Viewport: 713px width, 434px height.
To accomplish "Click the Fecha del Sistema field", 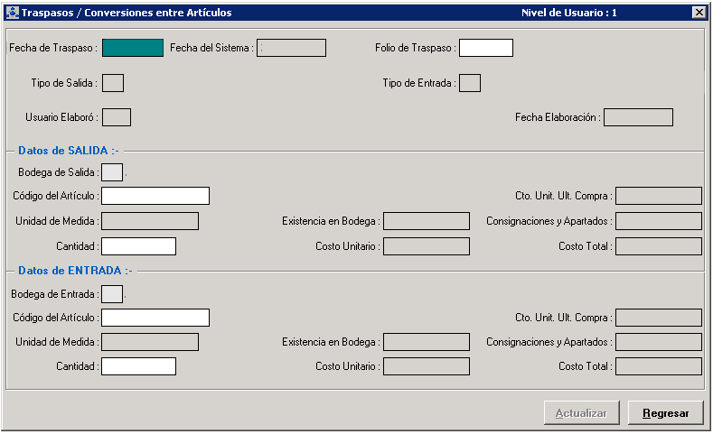I will pyautogui.click(x=291, y=48).
